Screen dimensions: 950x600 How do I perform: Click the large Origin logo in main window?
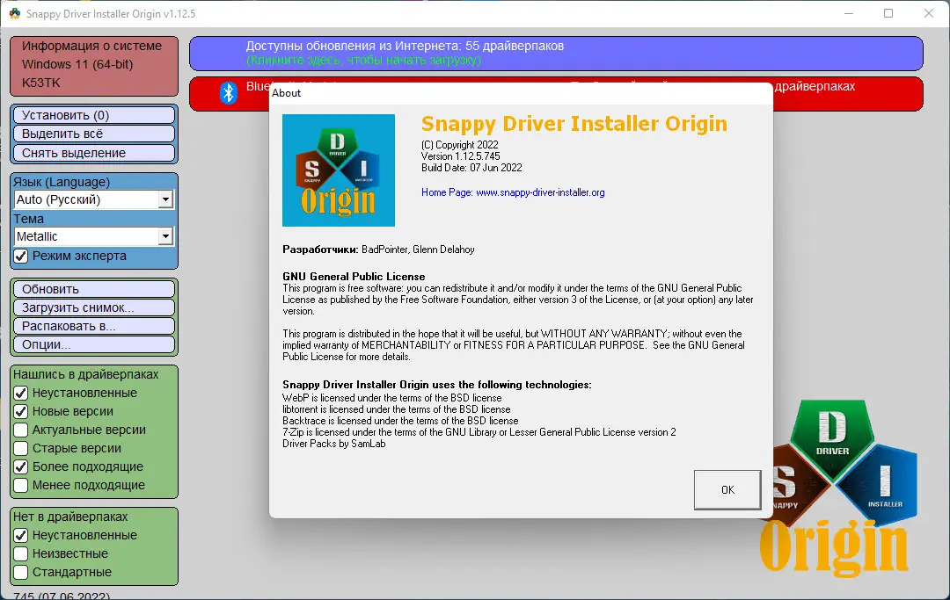point(838,487)
